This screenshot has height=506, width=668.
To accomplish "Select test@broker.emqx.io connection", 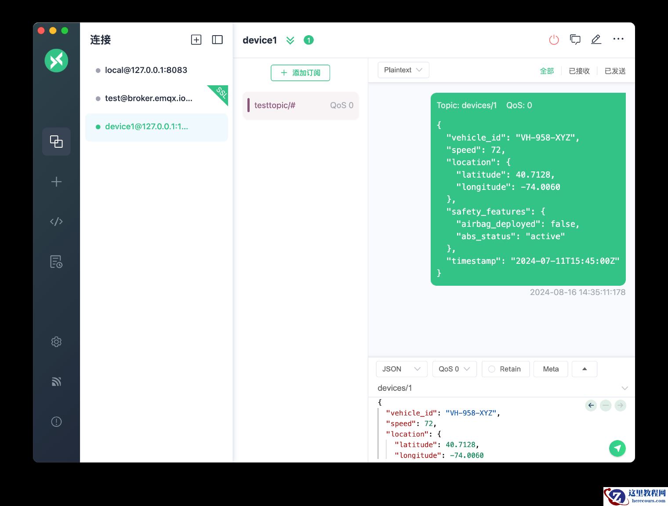I will tap(156, 98).
